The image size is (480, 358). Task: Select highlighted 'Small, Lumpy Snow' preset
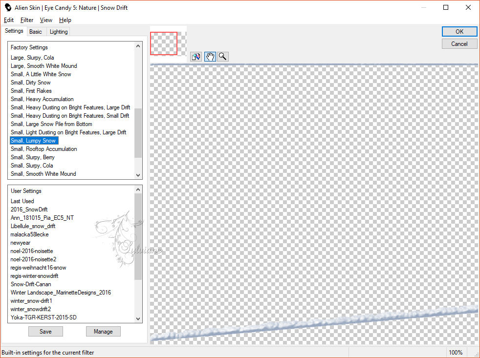point(34,141)
